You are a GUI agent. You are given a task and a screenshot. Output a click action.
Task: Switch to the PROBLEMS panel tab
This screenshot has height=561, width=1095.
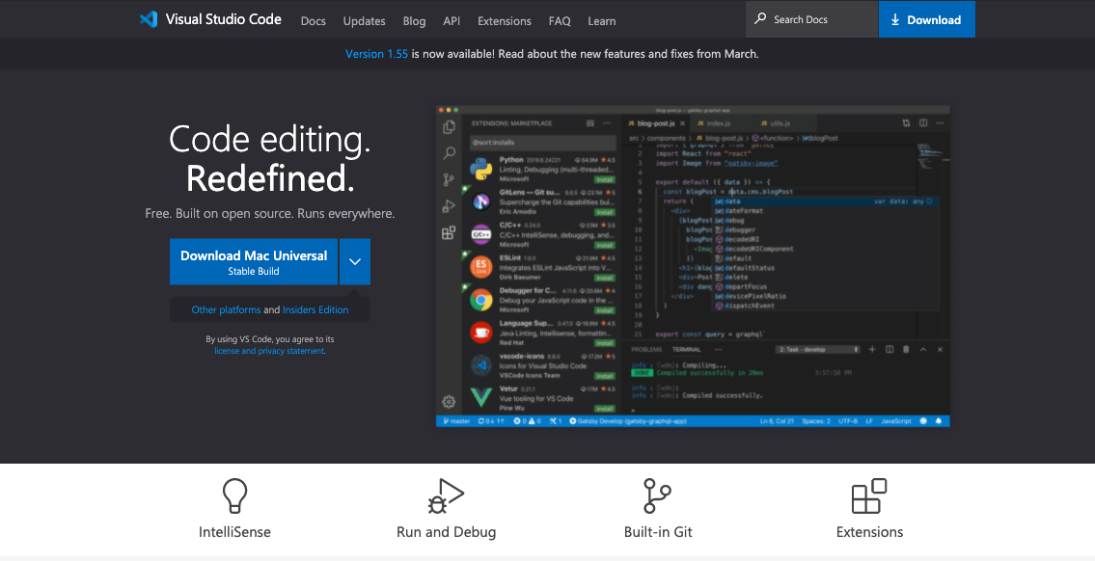pos(646,350)
